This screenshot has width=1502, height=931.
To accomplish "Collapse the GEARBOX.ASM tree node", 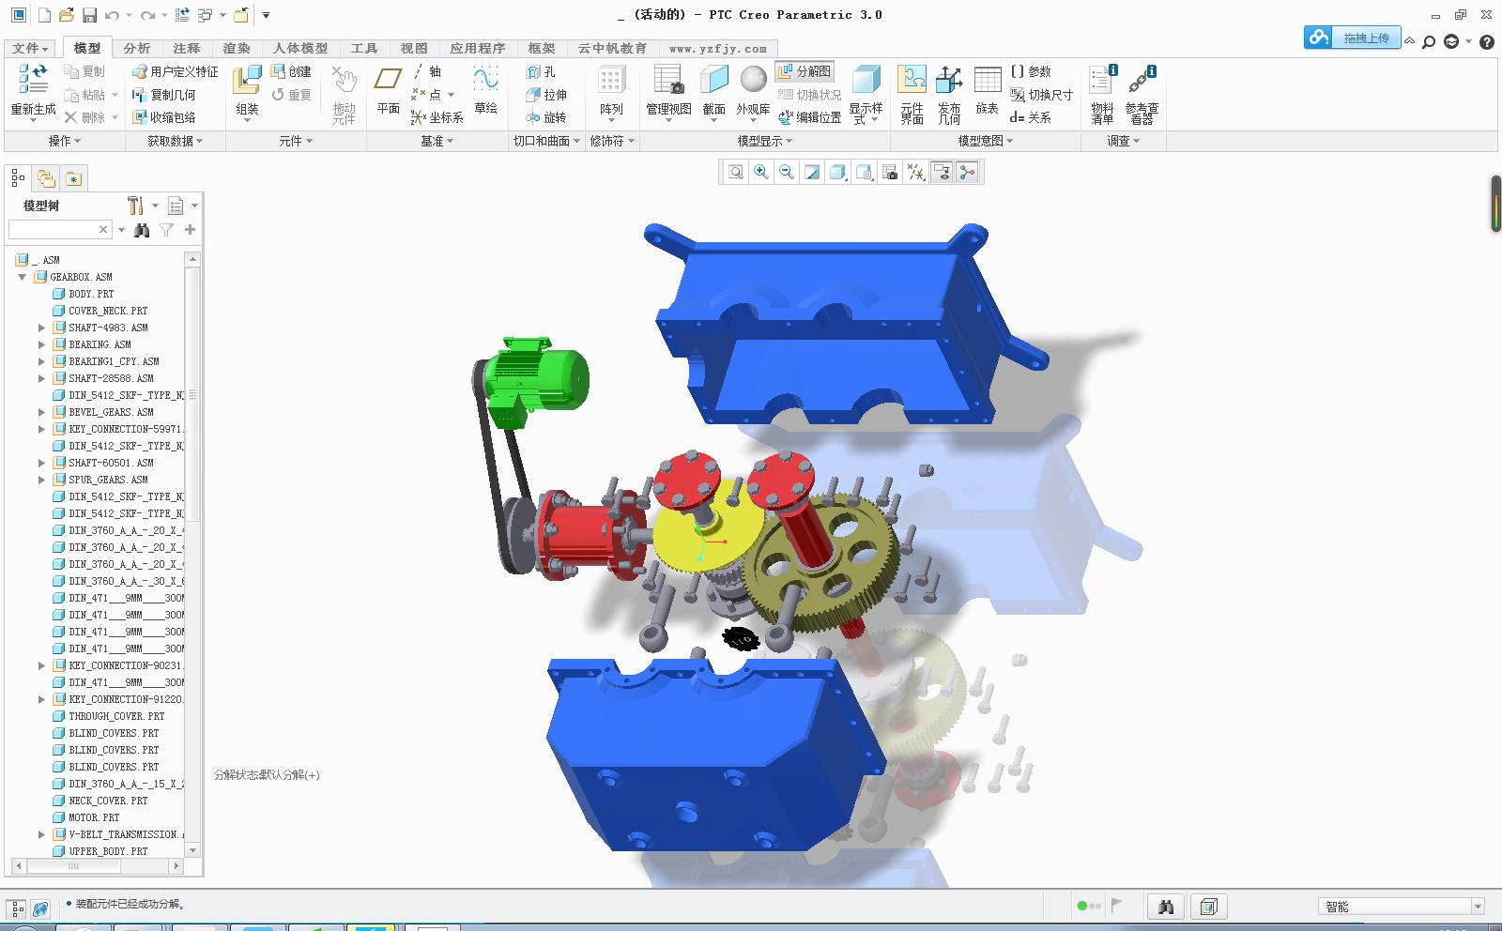I will point(23,277).
